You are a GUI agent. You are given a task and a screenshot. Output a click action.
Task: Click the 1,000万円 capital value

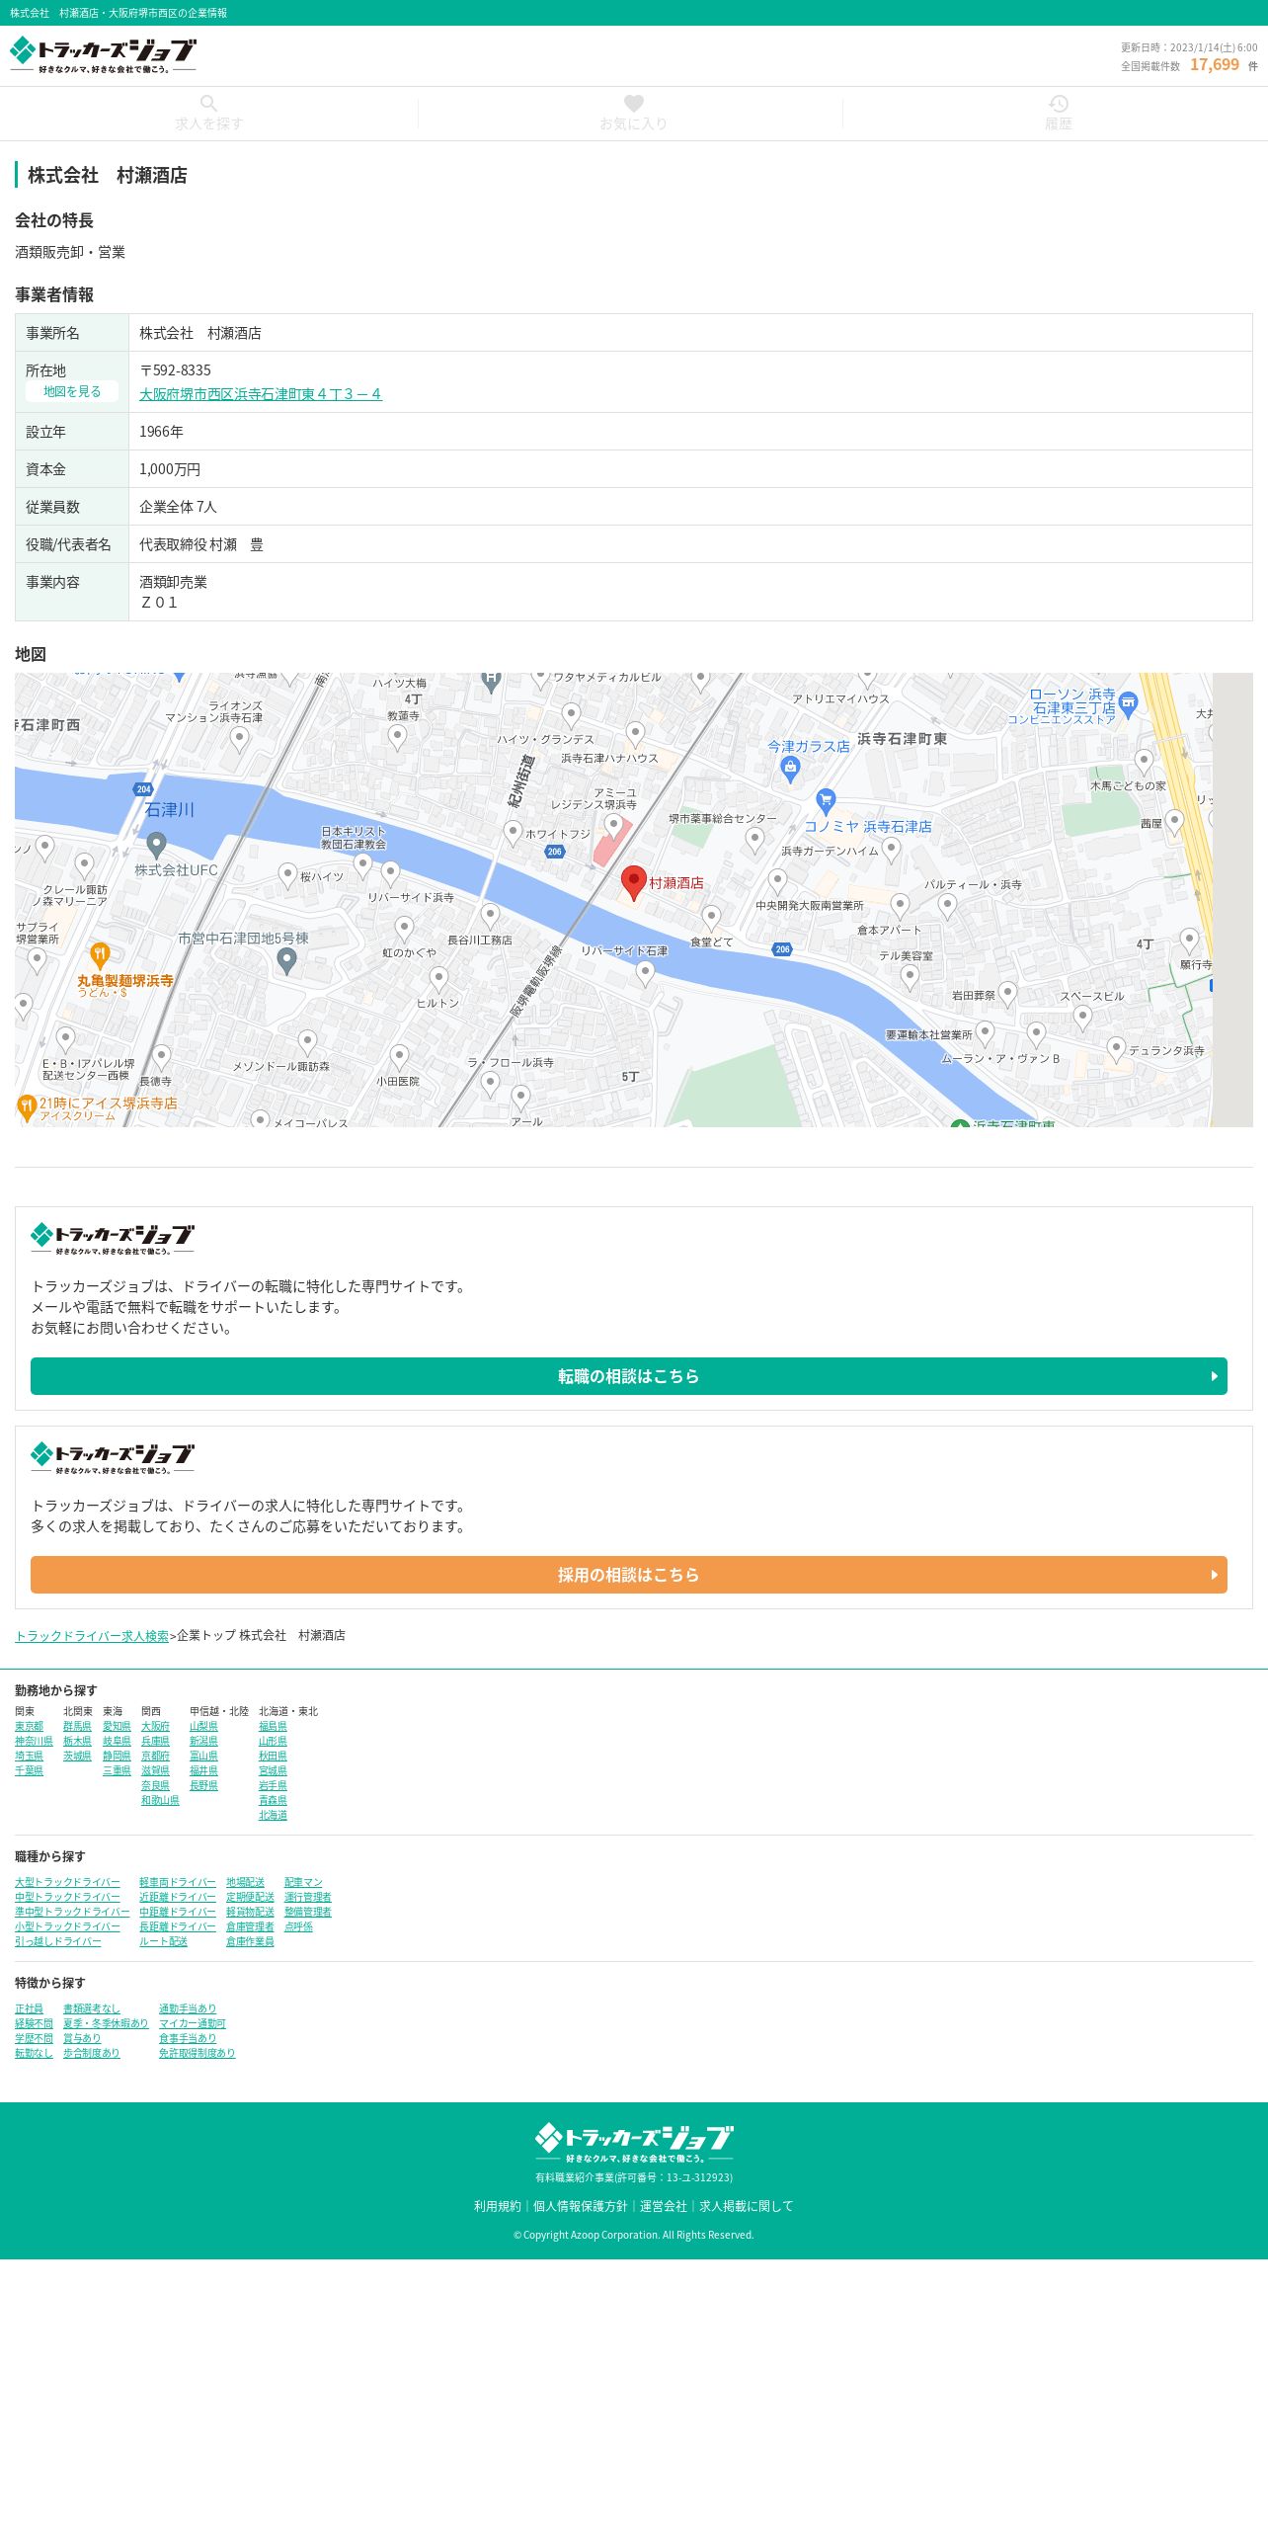click(x=170, y=469)
